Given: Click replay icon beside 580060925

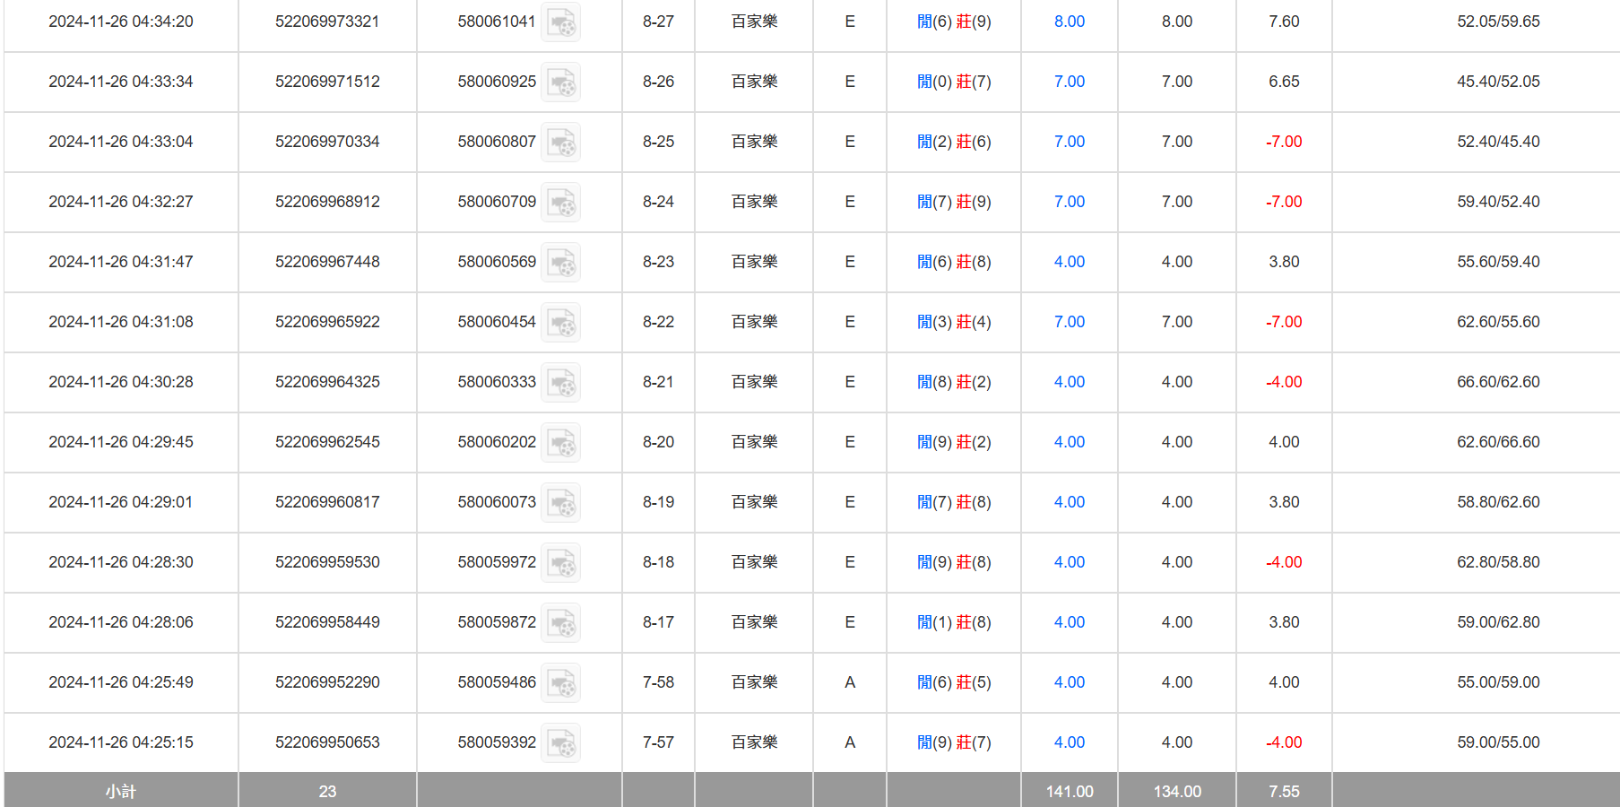Looking at the screenshot, I should click(560, 82).
